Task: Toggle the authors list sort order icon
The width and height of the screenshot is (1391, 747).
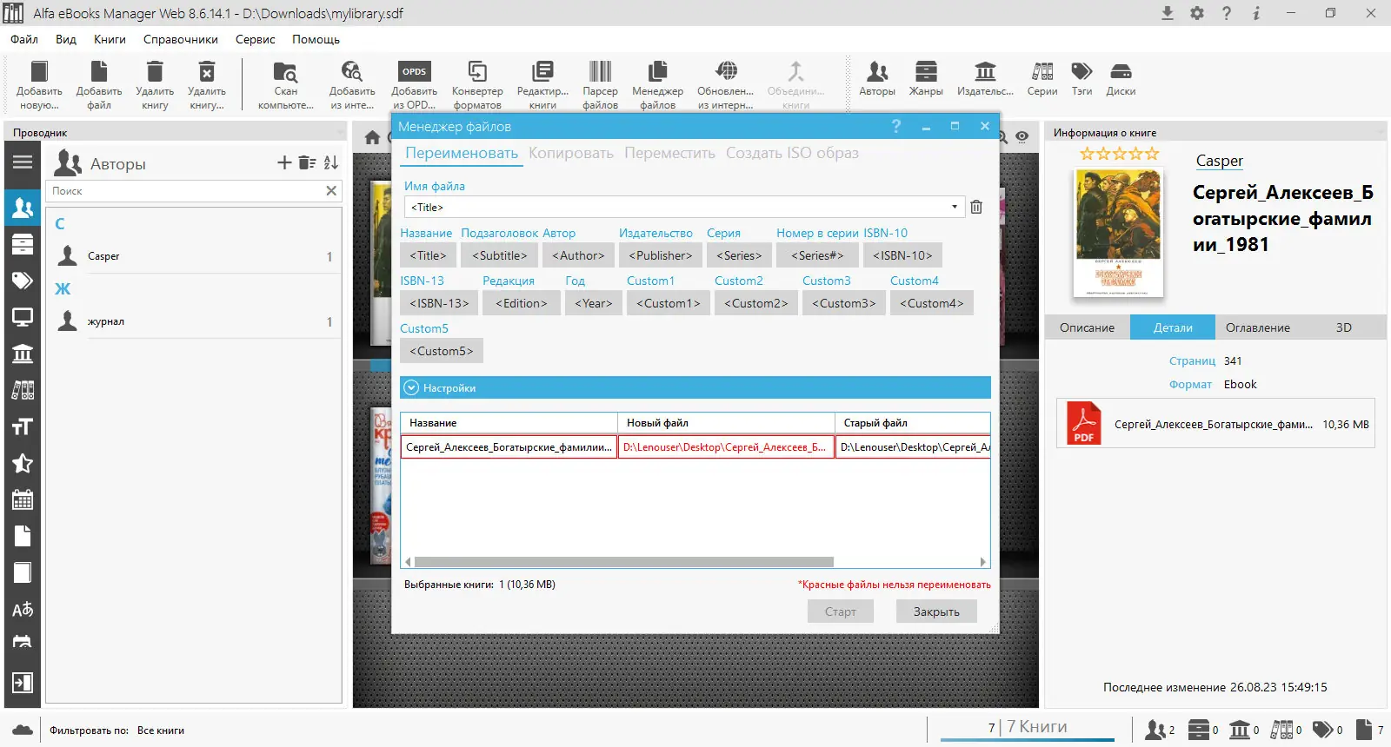Action: pos(331,162)
